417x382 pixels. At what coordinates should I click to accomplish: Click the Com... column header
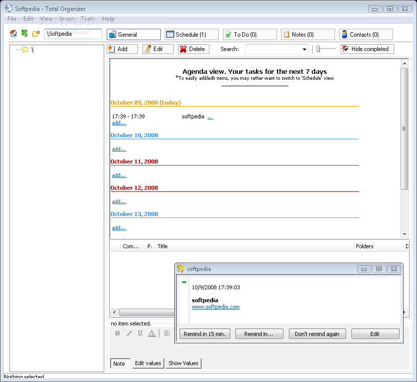(x=132, y=246)
